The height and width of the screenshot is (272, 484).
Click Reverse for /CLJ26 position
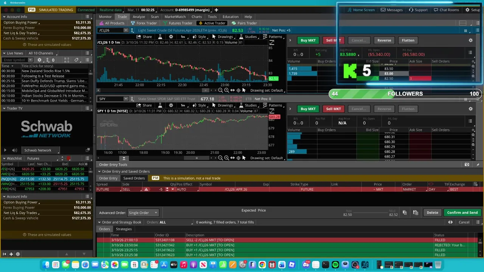click(x=384, y=40)
